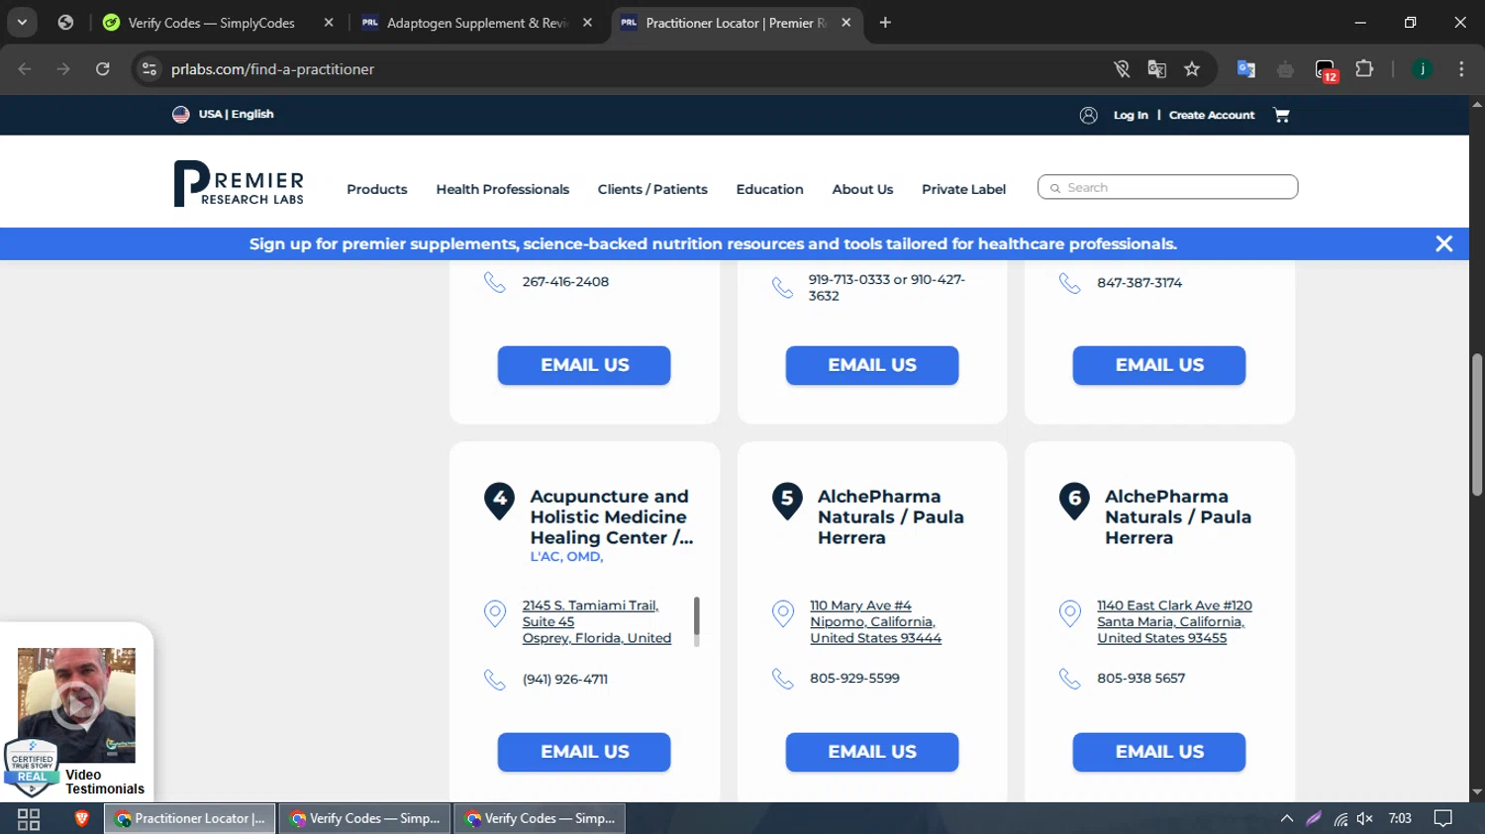This screenshot has height=834, width=1485.
Task: Open the About Us menu
Action: pos(862,189)
